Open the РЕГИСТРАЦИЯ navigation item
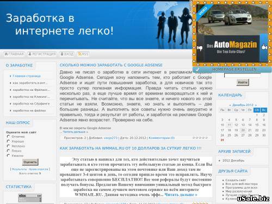 click(x=42, y=54)
